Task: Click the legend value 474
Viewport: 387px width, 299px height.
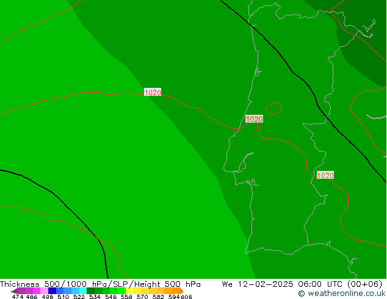Action: pos(18,297)
